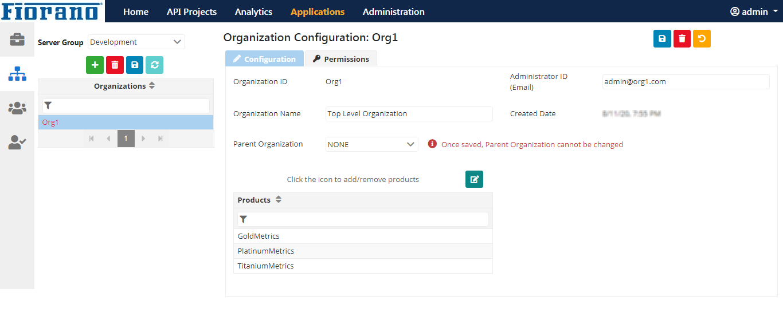
Task: Sort the Organizations column
Action: pos(151,86)
